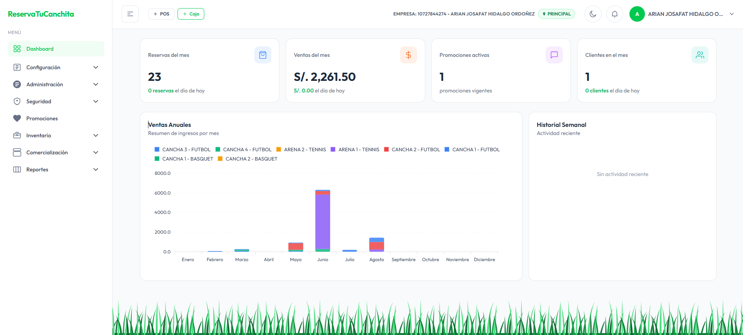Toggle CANCHA 1 - FUTBOL legend entry
Viewport: 743px width, 335px height.
pos(472,149)
